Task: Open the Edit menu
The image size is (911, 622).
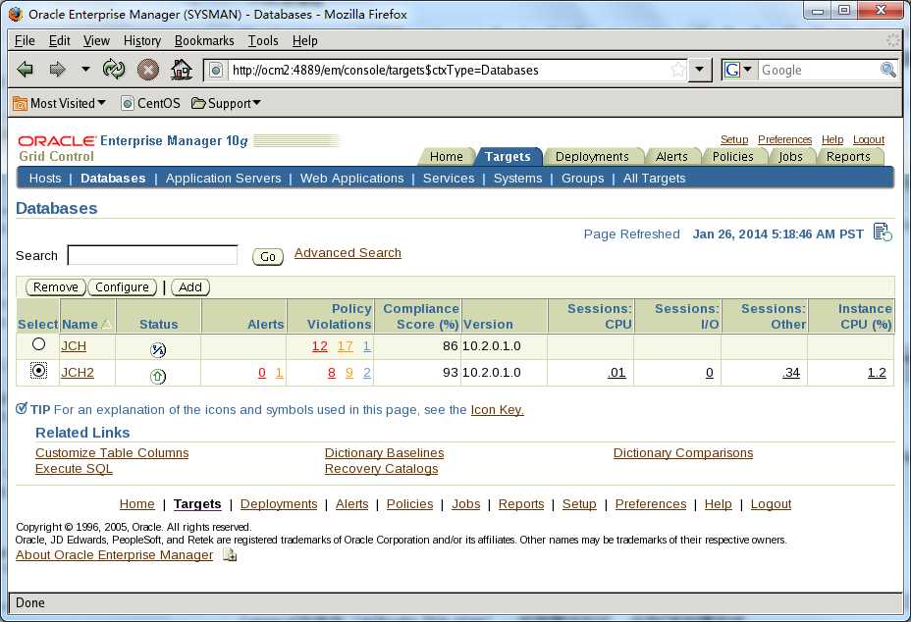Action: [59, 40]
